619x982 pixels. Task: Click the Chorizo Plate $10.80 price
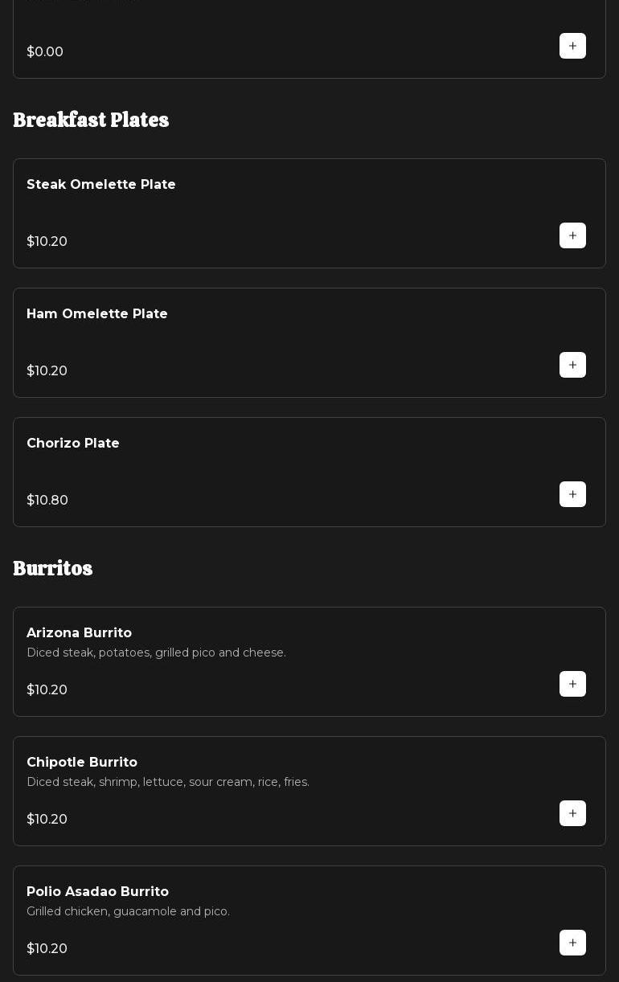coord(47,501)
